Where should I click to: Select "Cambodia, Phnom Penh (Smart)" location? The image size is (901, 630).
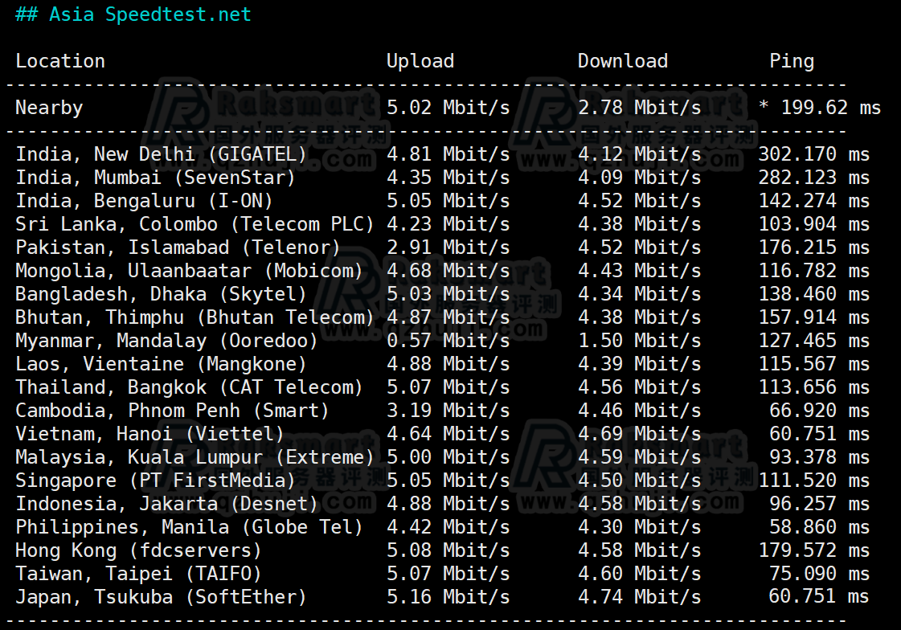[172, 411]
